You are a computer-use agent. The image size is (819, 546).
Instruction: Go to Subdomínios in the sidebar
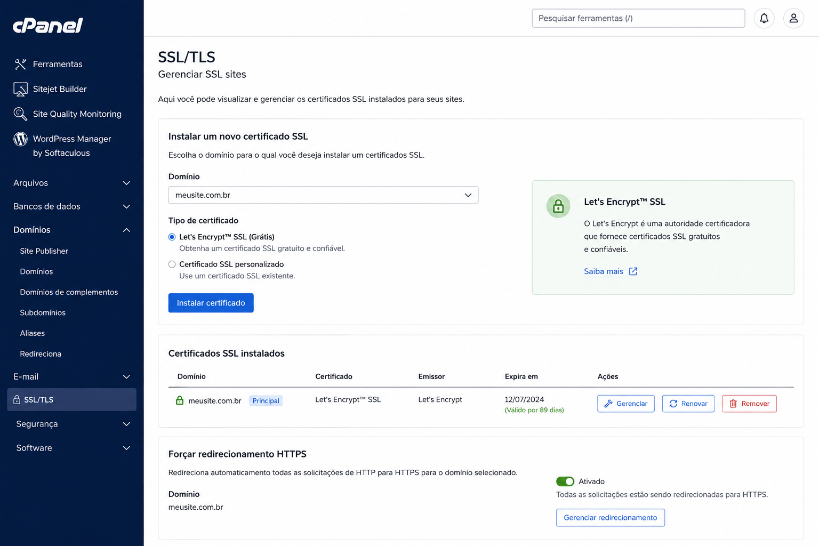[x=43, y=312]
